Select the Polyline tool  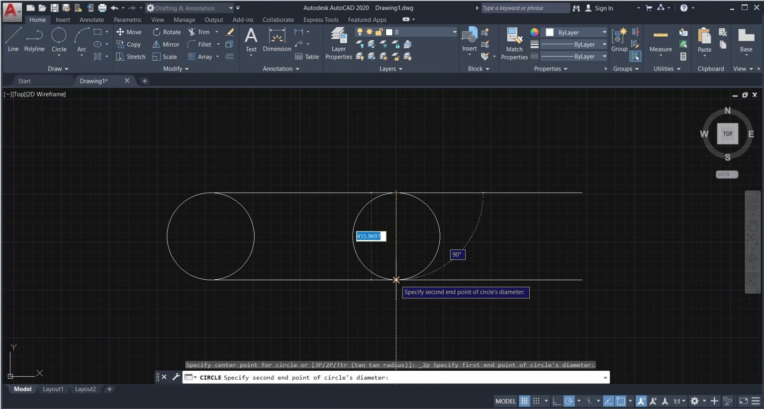click(34, 40)
